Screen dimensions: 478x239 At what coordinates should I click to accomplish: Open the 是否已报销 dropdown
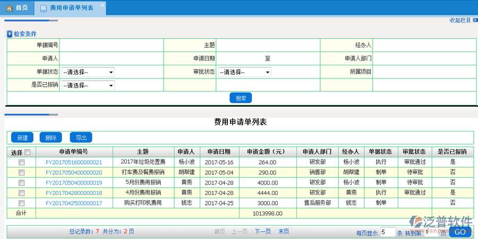click(88, 85)
